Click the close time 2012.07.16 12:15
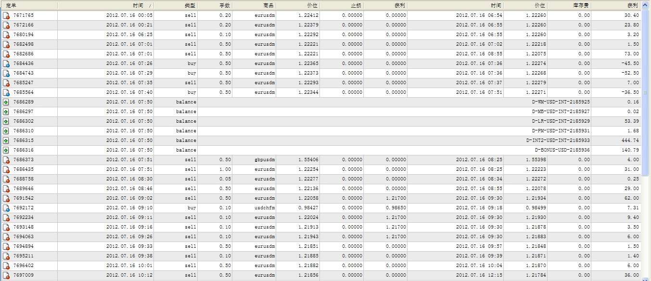 (479, 275)
